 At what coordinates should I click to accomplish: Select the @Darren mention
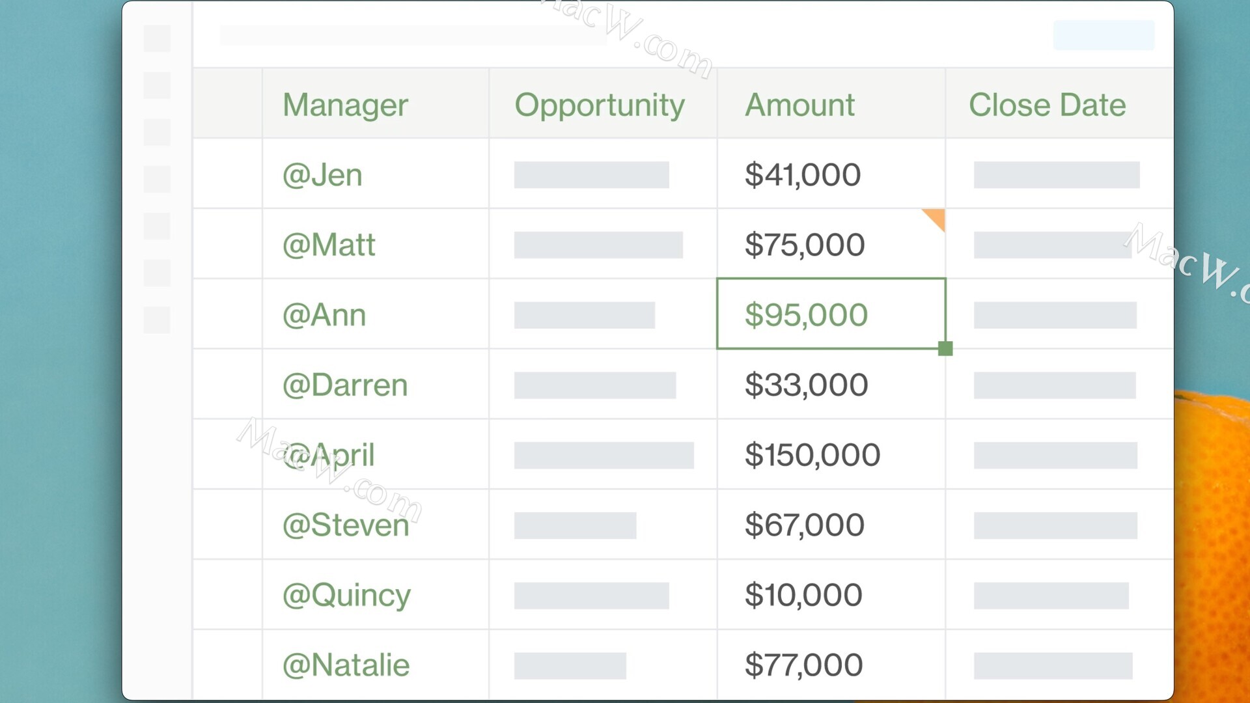click(345, 385)
